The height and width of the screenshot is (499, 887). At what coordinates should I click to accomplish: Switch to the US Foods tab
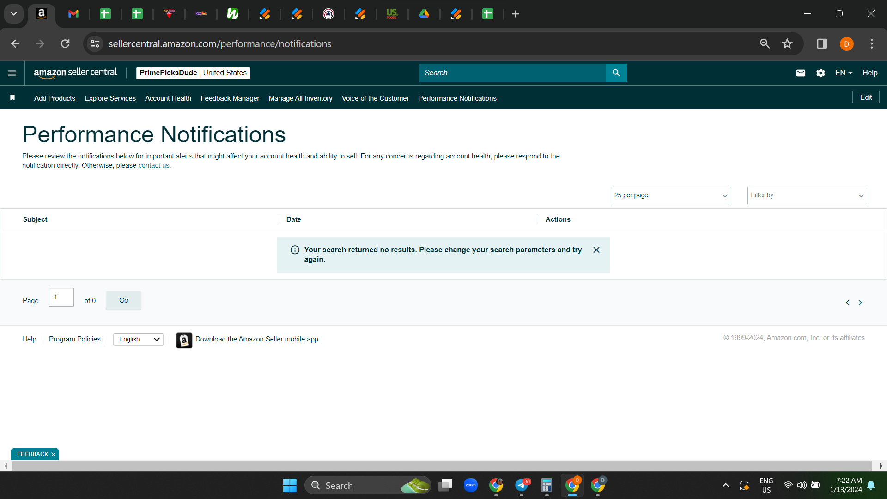[x=392, y=14]
